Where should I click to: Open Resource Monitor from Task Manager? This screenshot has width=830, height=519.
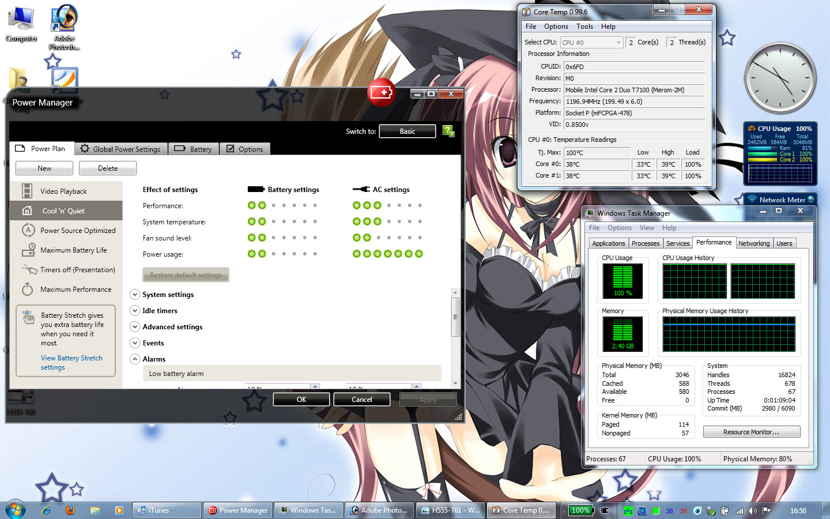click(x=751, y=432)
